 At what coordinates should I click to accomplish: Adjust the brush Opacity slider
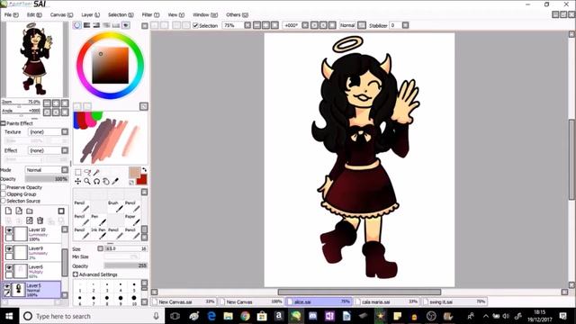click(125, 265)
